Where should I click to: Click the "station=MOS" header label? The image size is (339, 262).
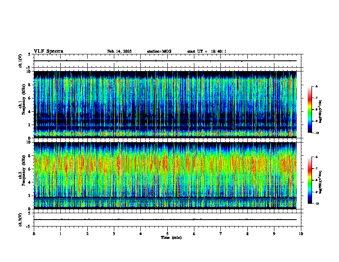pyautogui.click(x=159, y=51)
